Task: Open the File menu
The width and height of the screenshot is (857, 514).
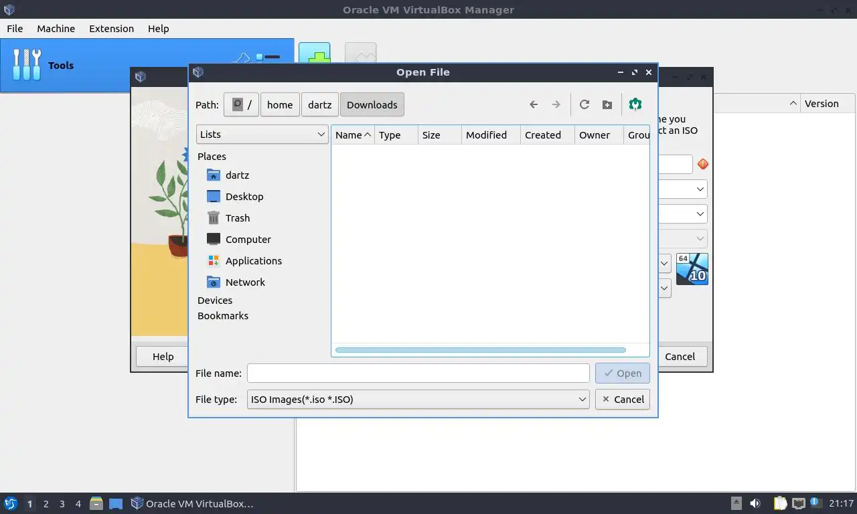Action: point(15,28)
